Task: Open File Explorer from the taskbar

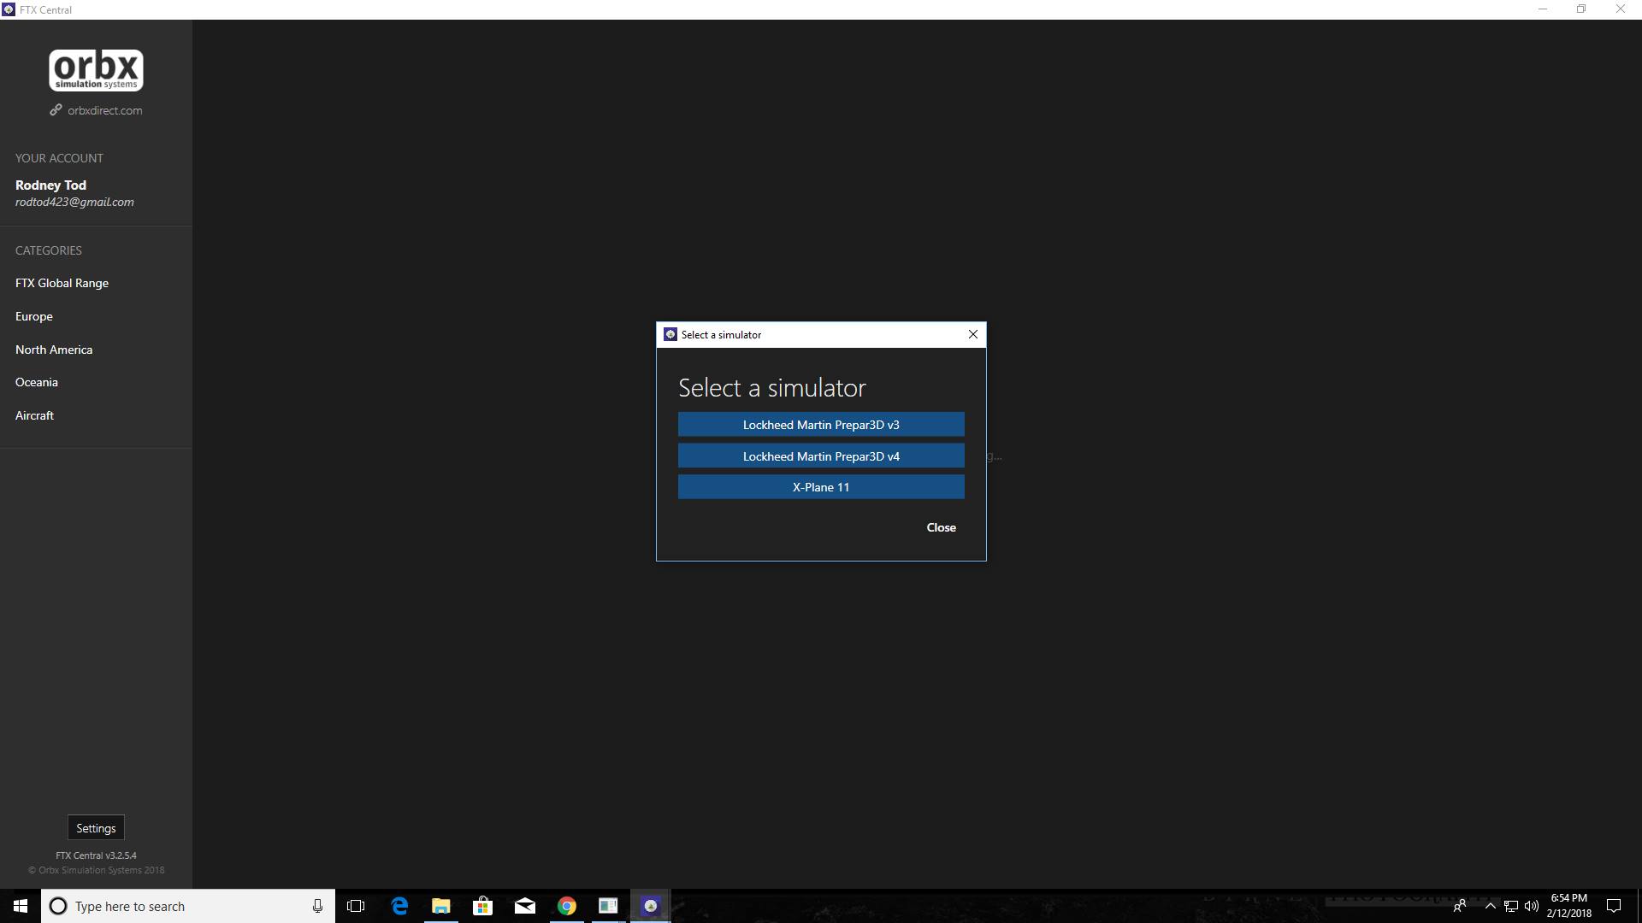Action: (x=440, y=906)
